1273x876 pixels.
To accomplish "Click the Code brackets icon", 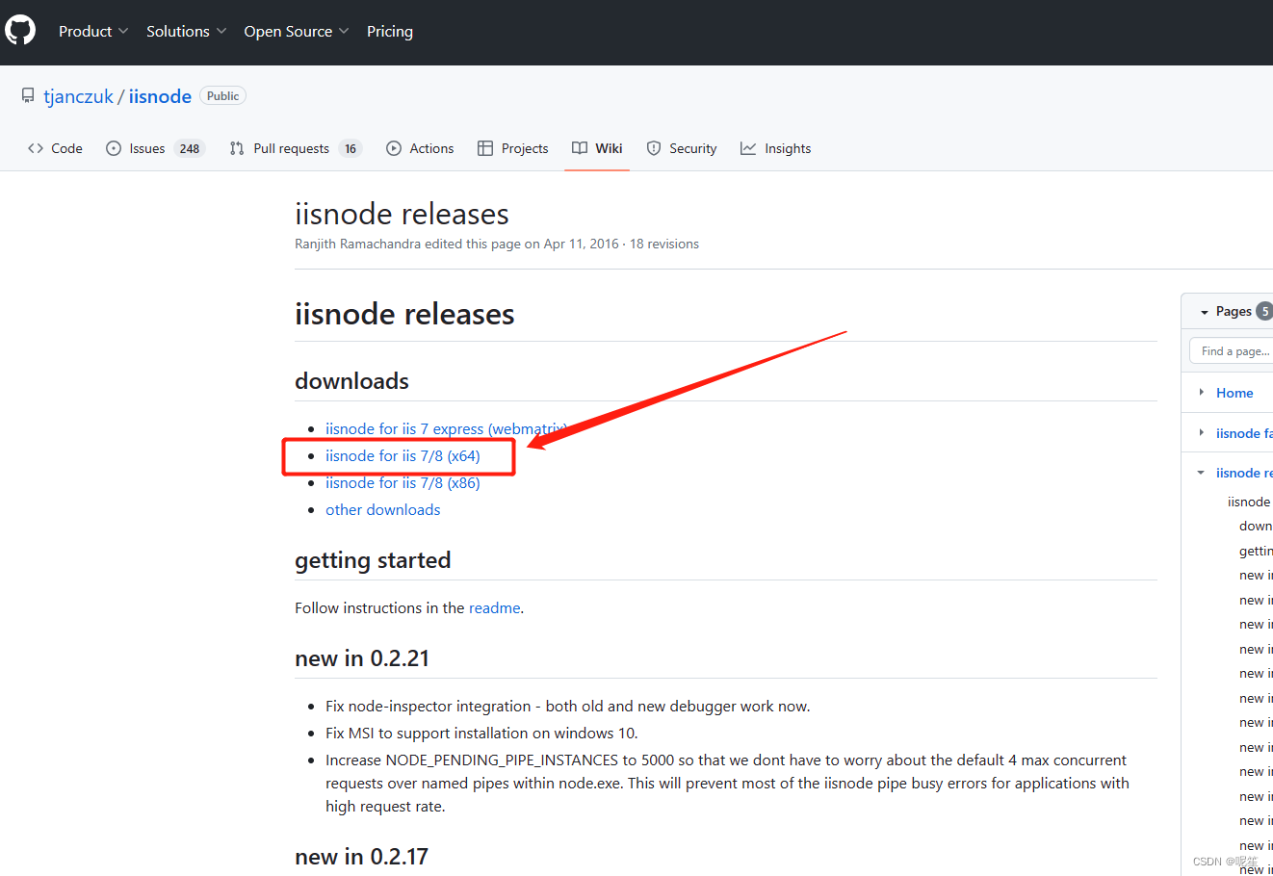I will pos(36,148).
